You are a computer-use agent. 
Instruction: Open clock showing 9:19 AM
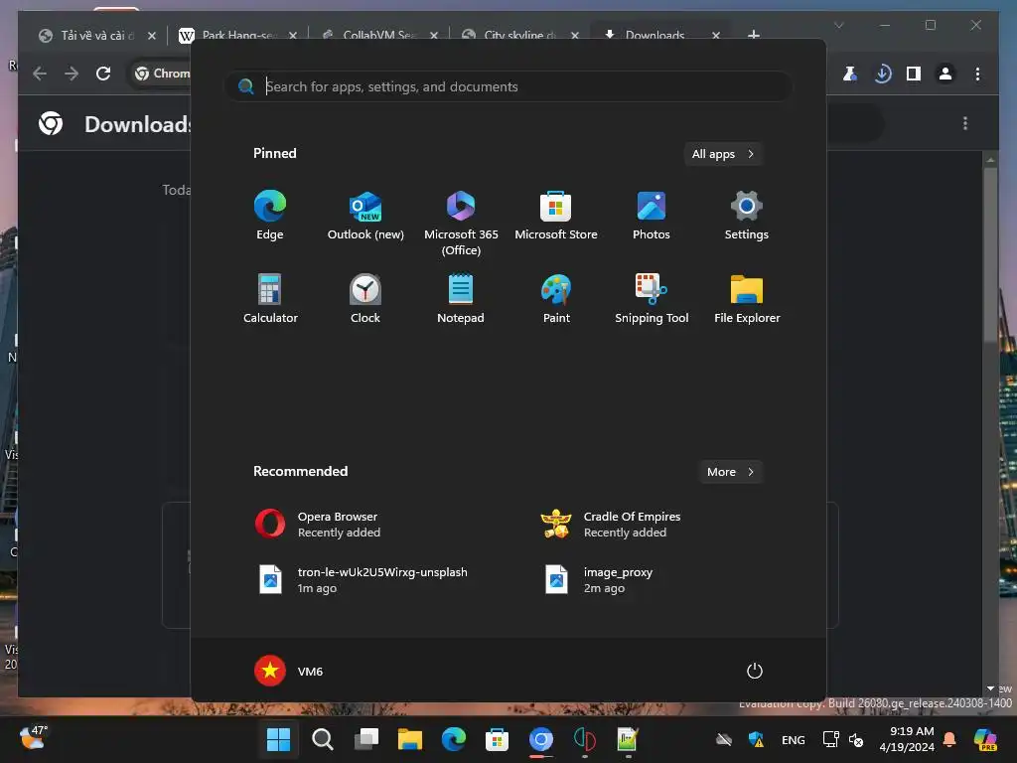pos(907,739)
